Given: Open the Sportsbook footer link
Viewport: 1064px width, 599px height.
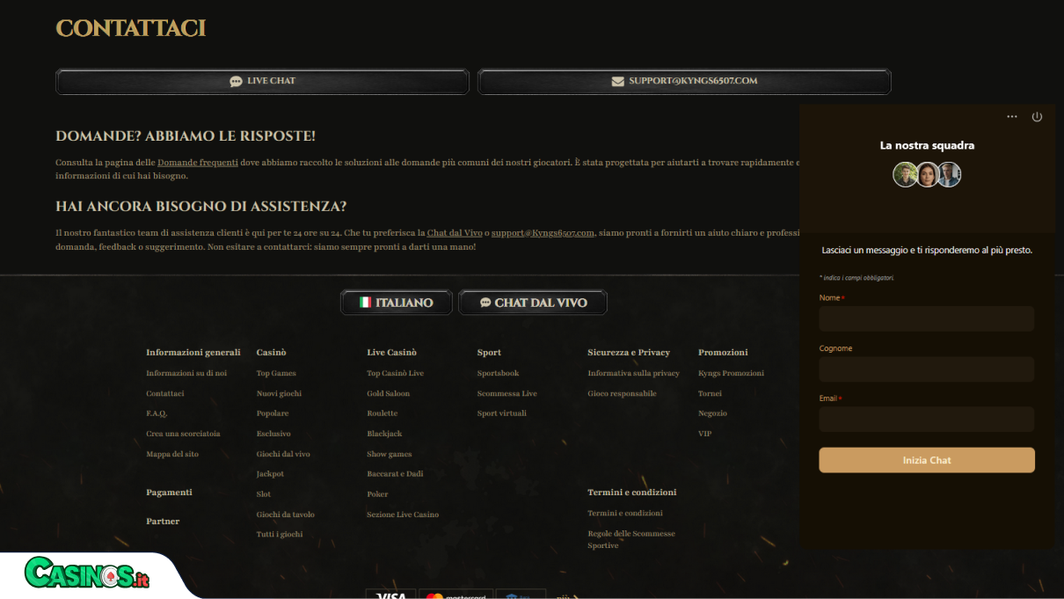Looking at the screenshot, I should coord(499,373).
